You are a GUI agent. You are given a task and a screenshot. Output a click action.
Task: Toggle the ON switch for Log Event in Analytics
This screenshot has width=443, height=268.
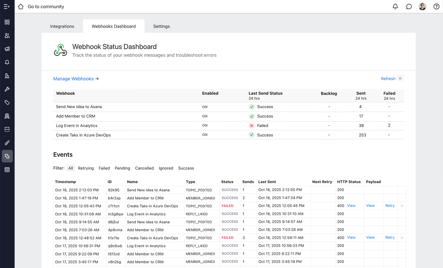(x=205, y=125)
